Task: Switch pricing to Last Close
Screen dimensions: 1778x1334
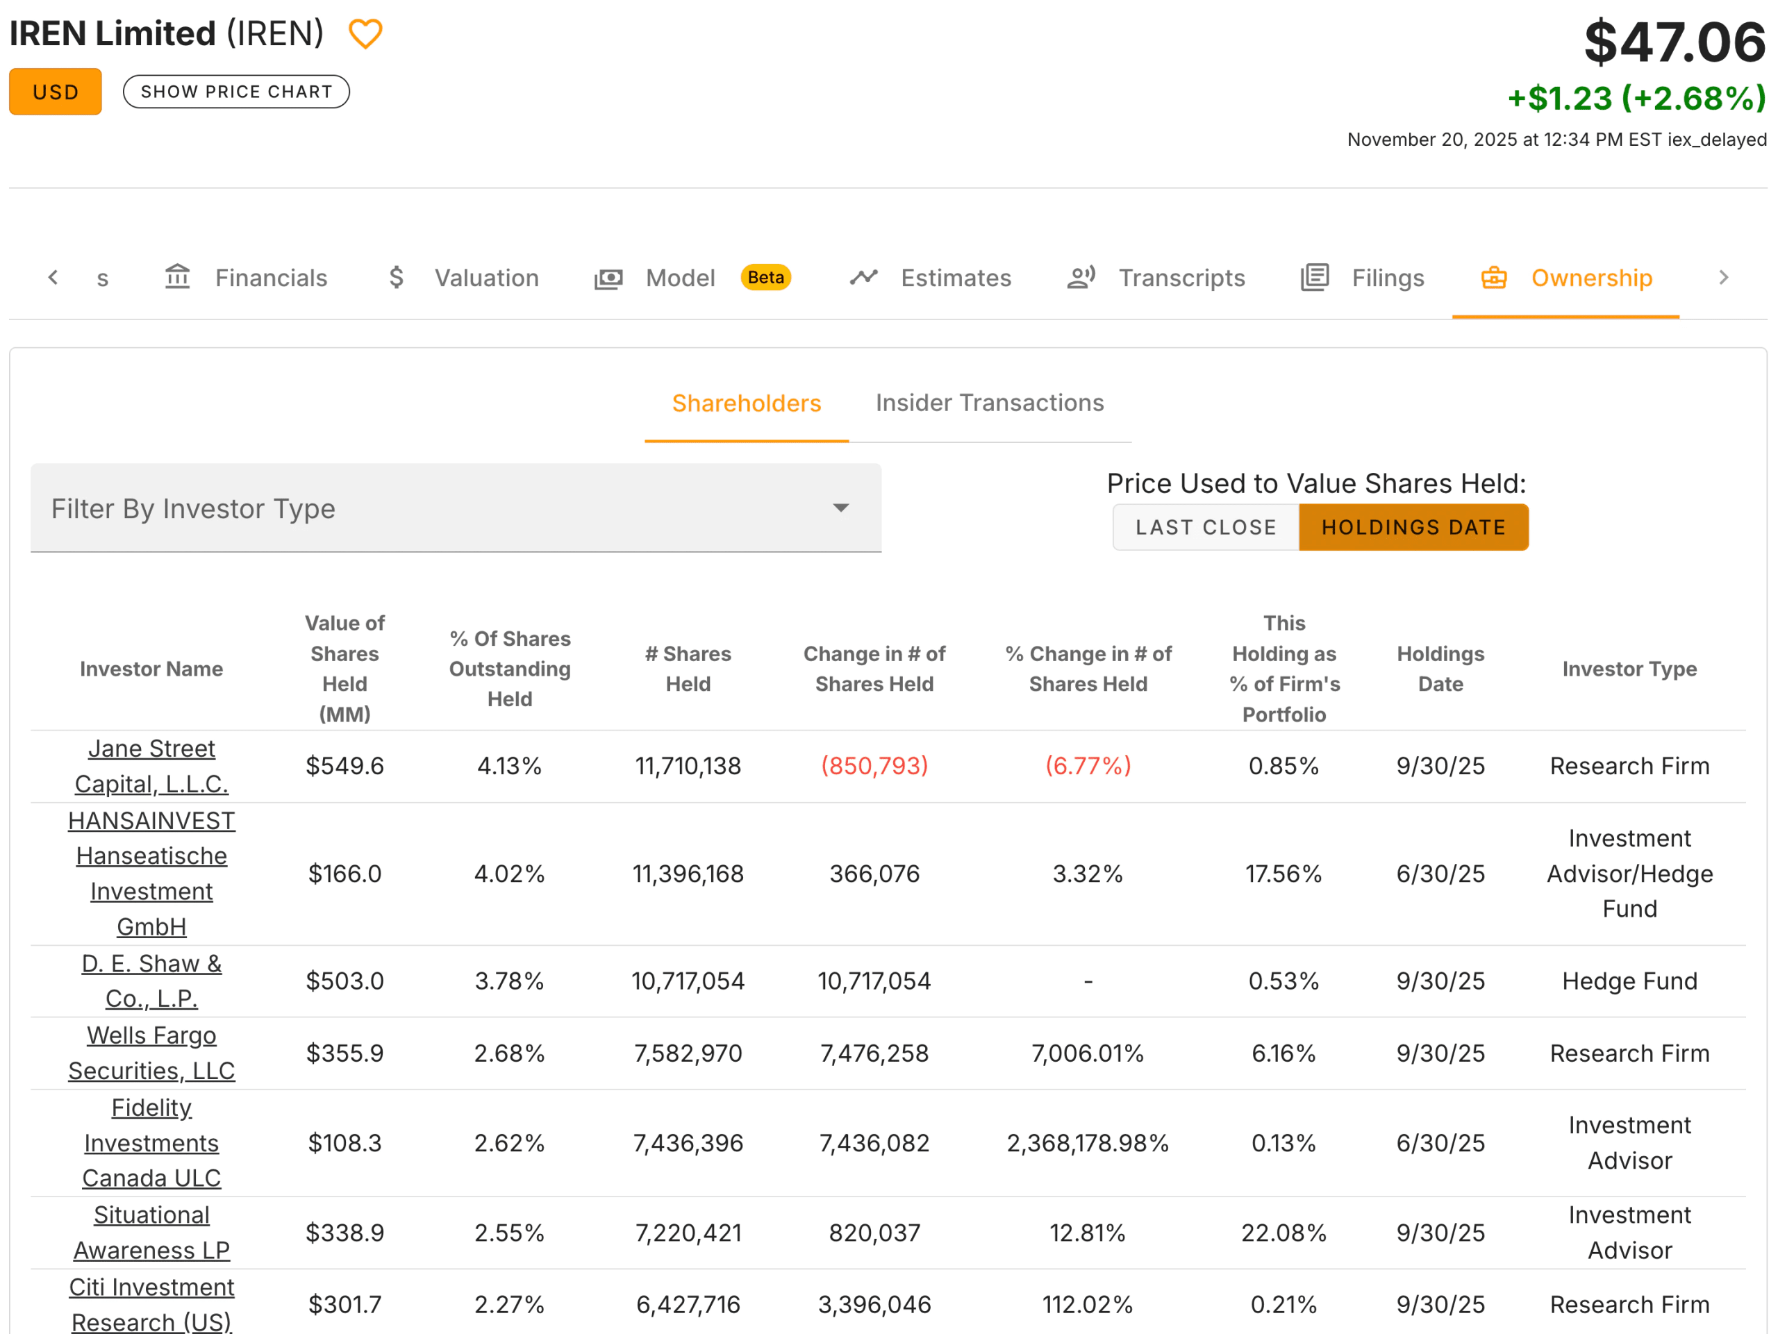Action: pos(1205,527)
